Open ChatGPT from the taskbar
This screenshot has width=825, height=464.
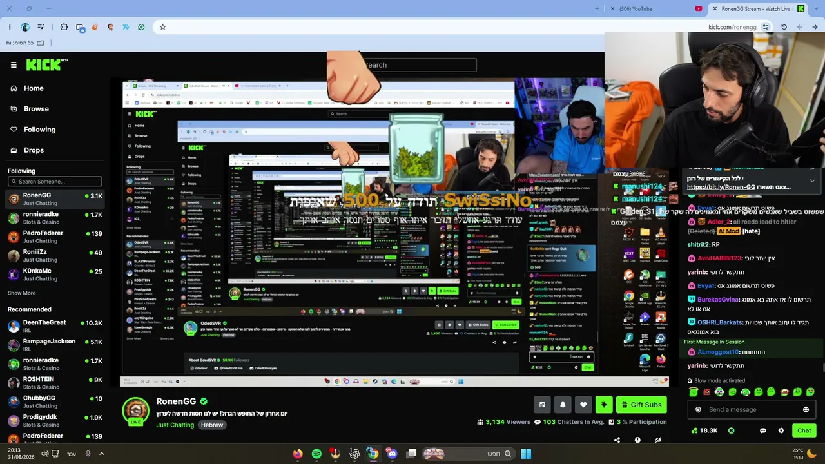[x=354, y=454]
